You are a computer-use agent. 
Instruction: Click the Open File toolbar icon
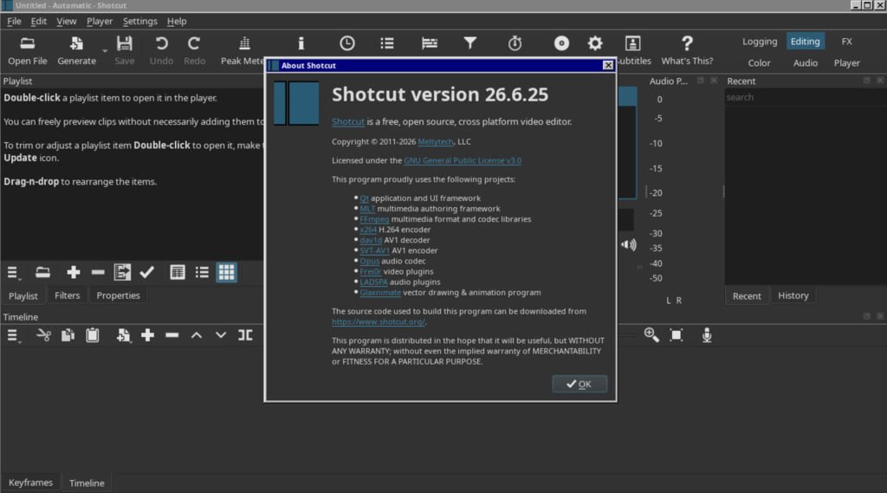point(27,50)
